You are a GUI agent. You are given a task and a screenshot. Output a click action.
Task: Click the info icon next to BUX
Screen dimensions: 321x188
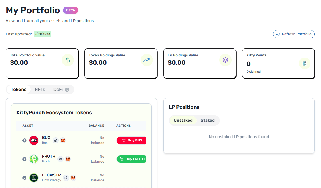[24, 140]
